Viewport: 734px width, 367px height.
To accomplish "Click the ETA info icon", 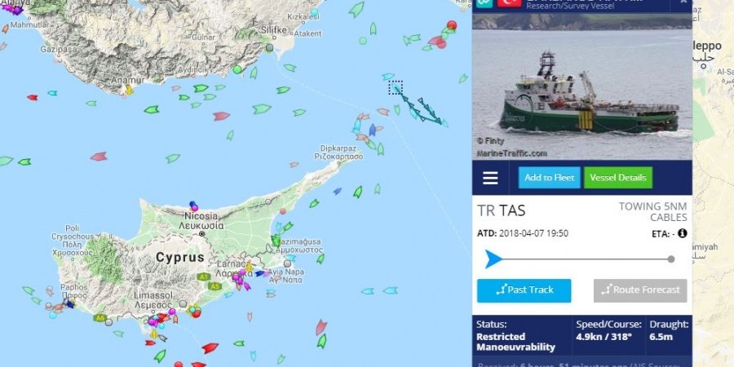I will 683,233.
